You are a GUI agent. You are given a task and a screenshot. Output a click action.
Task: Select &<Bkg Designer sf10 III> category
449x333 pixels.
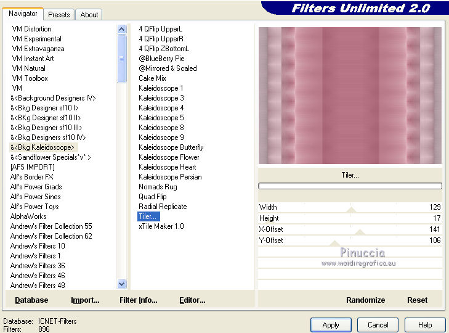tap(46, 128)
